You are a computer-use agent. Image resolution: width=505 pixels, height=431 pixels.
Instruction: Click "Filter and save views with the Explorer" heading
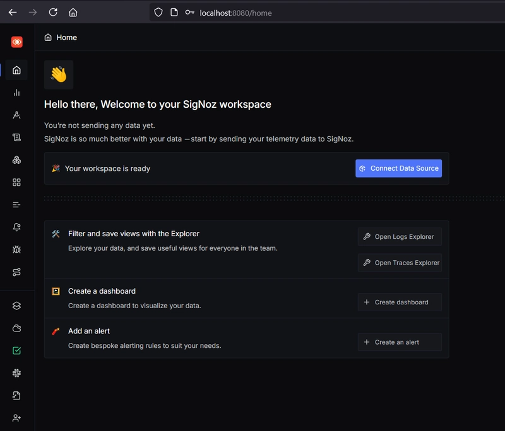(x=134, y=234)
